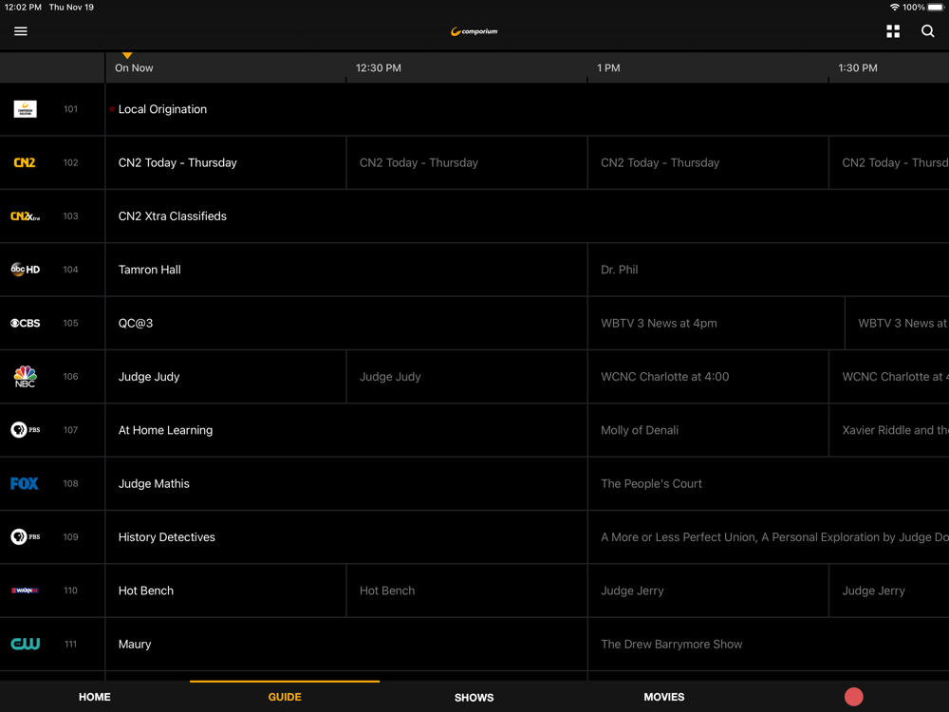Select the channel 101 Comporium logo

click(x=26, y=109)
